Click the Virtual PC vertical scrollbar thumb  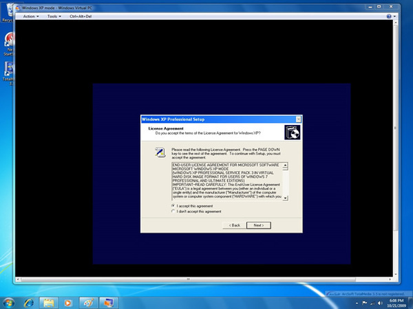click(395, 128)
